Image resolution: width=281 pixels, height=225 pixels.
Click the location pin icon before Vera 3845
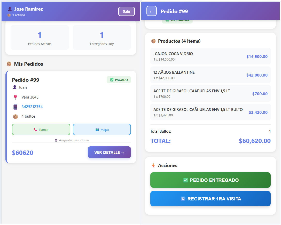click(15, 97)
